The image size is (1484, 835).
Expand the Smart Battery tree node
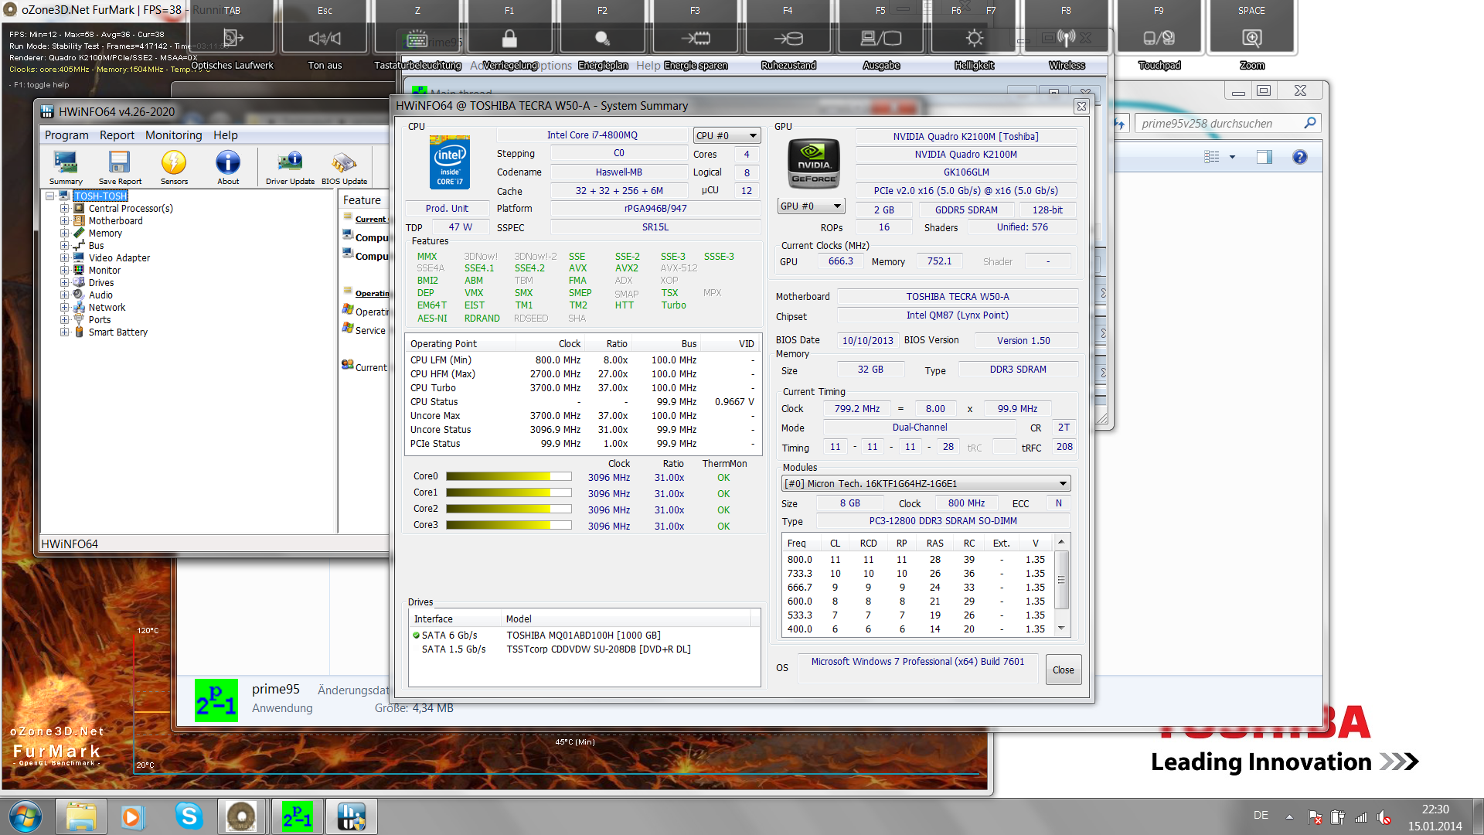tap(65, 332)
